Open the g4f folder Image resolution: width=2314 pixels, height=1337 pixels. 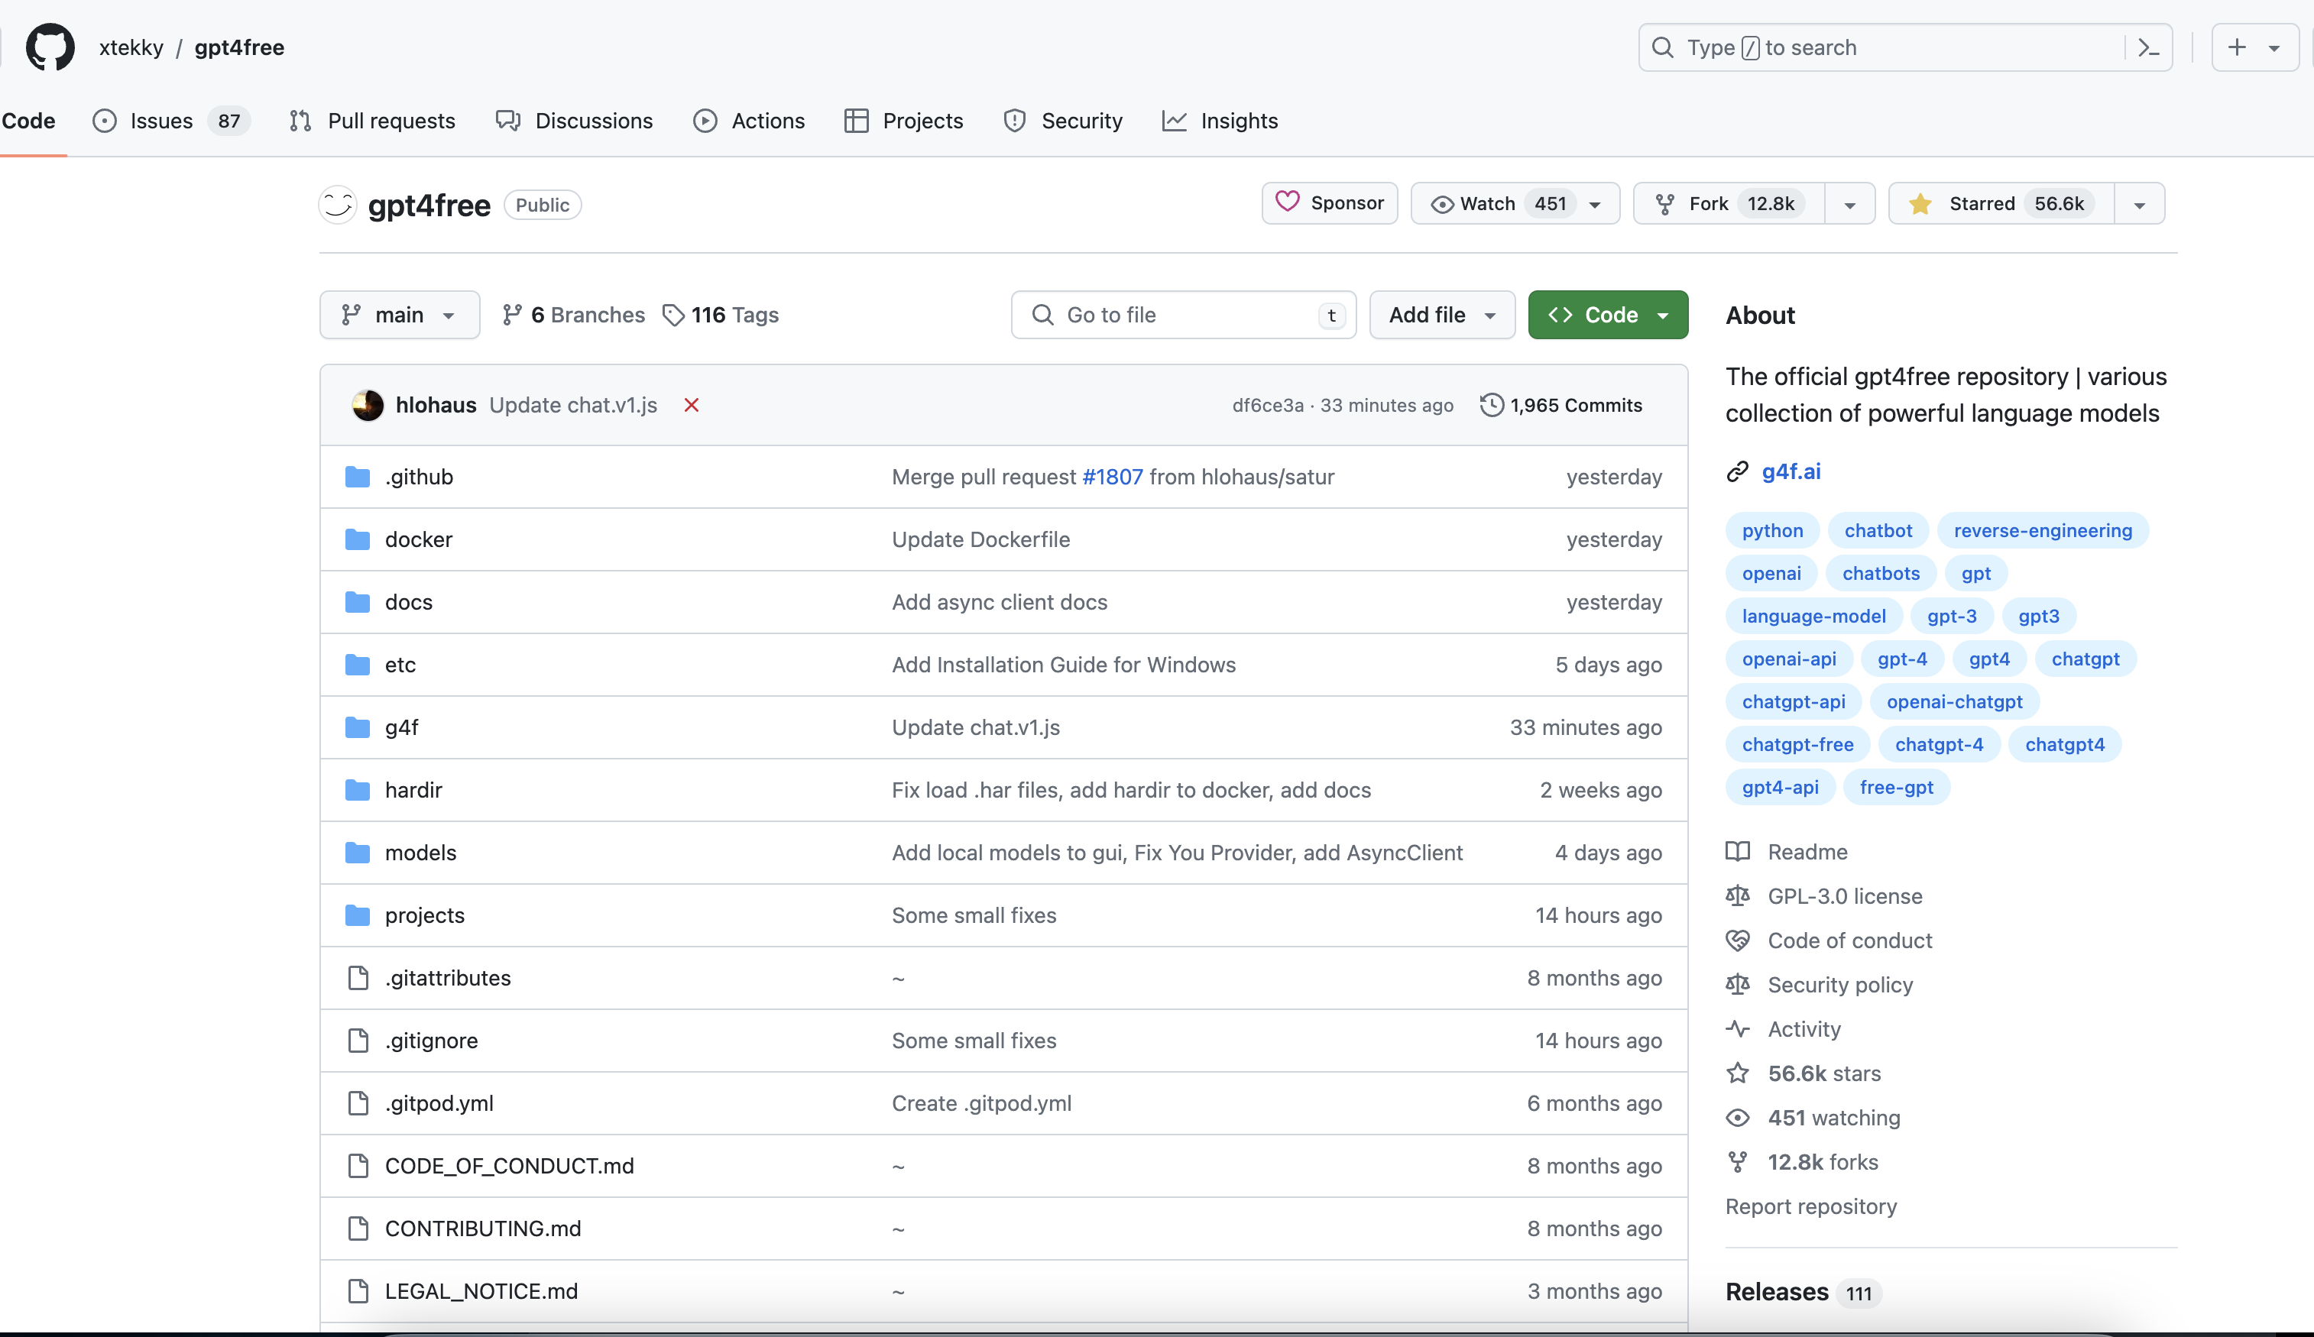point(401,727)
